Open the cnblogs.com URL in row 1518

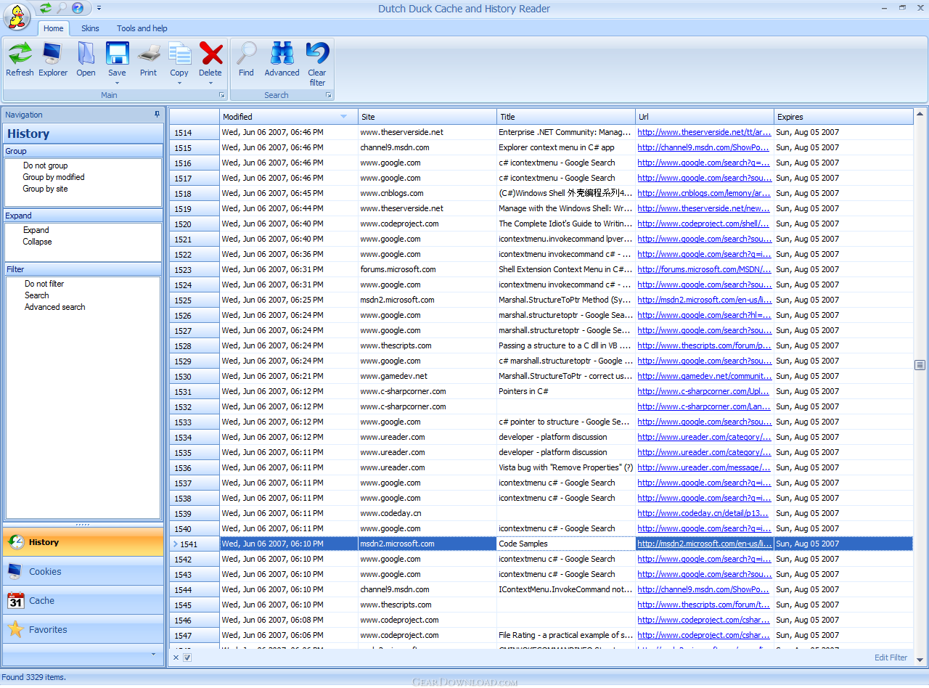tap(704, 193)
